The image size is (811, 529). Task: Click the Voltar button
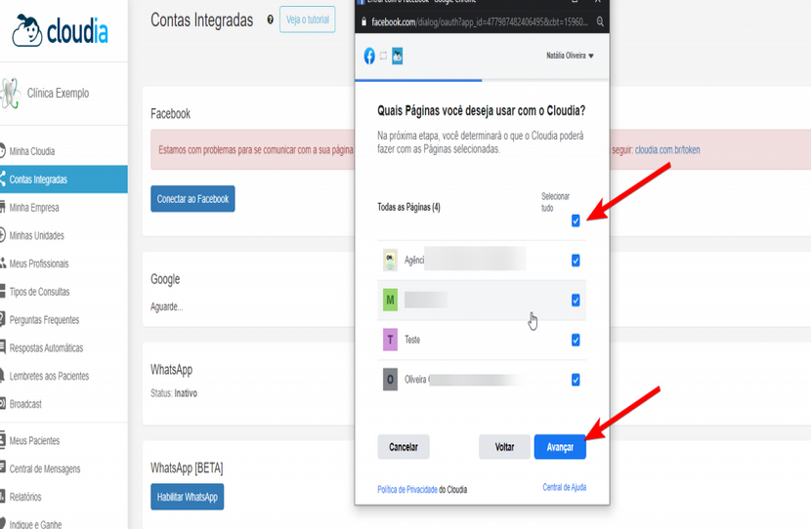(x=504, y=447)
